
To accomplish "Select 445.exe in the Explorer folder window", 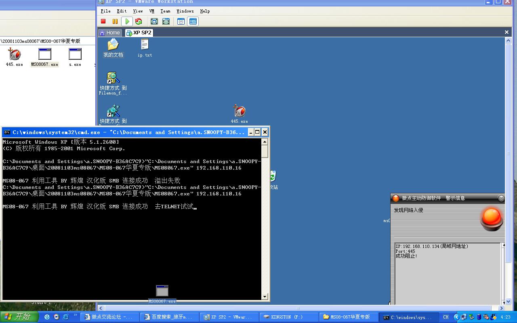I will (14, 57).
